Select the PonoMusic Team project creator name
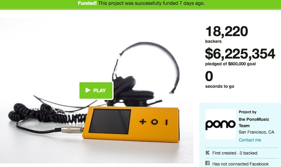Screen dimensions: 281x167 pos(254,123)
